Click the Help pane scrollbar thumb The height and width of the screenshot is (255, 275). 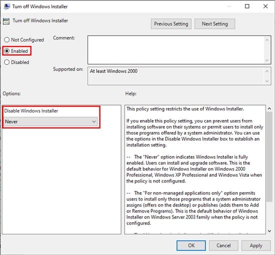(x=269, y=157)
